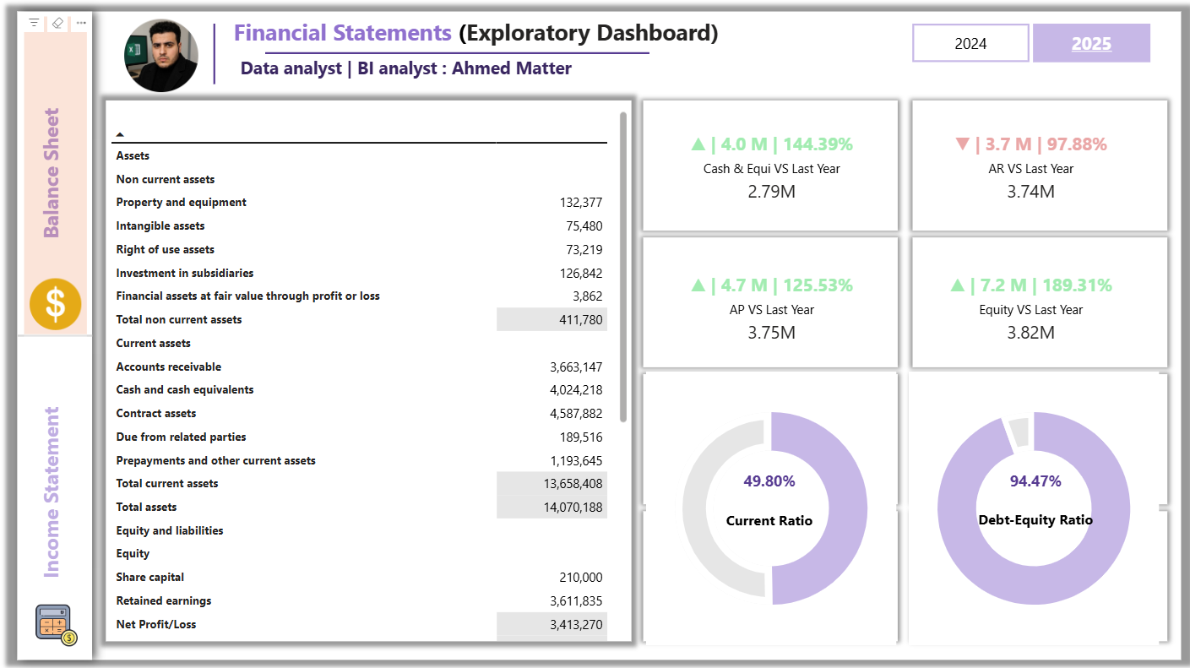Viewport: 1190px width, 668px height.
Task: Click the 'Financial Statements' dashboard title
Action: coord(343,33)
